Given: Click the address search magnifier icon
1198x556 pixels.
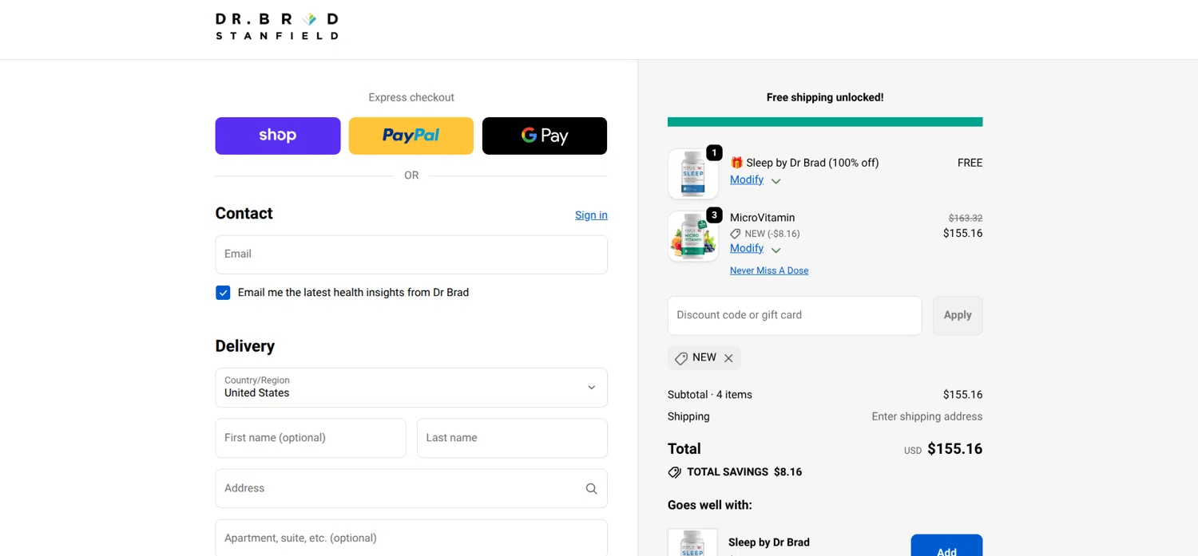Looking at the screenshot, I should click(x=591, y=489).
